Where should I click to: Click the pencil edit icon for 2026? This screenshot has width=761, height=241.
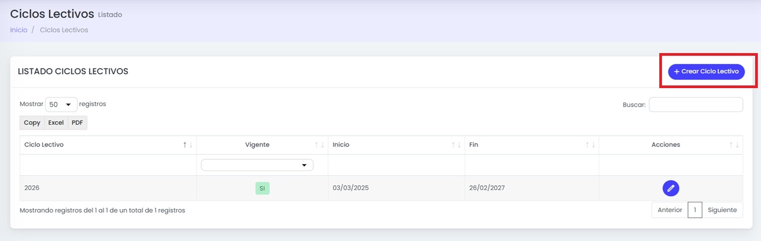tap(670, 188)
